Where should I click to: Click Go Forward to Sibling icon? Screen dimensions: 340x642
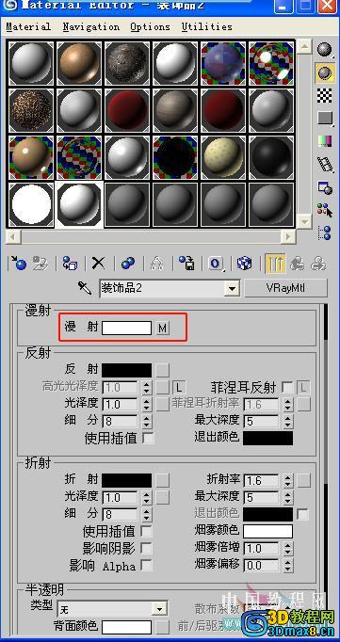pos(318,263)
